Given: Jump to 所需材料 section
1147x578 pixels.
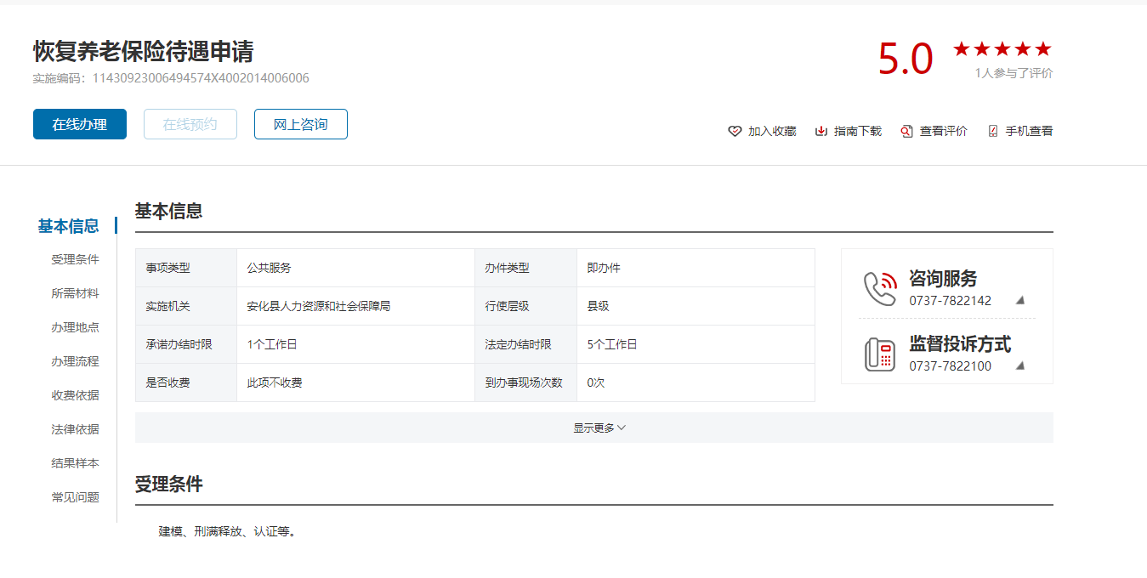Looking at the screenshot, I should (x=75, y=294).
